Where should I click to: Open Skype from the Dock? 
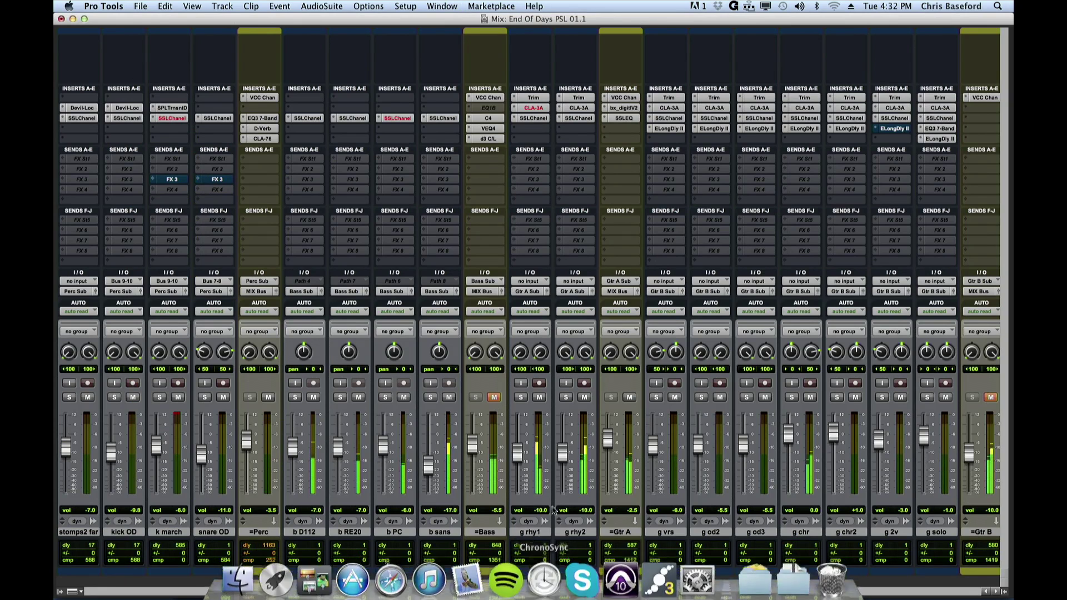(x=582, y=581)
